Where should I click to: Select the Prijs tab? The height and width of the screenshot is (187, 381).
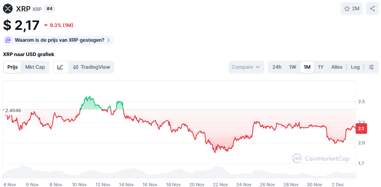point(12,67)
